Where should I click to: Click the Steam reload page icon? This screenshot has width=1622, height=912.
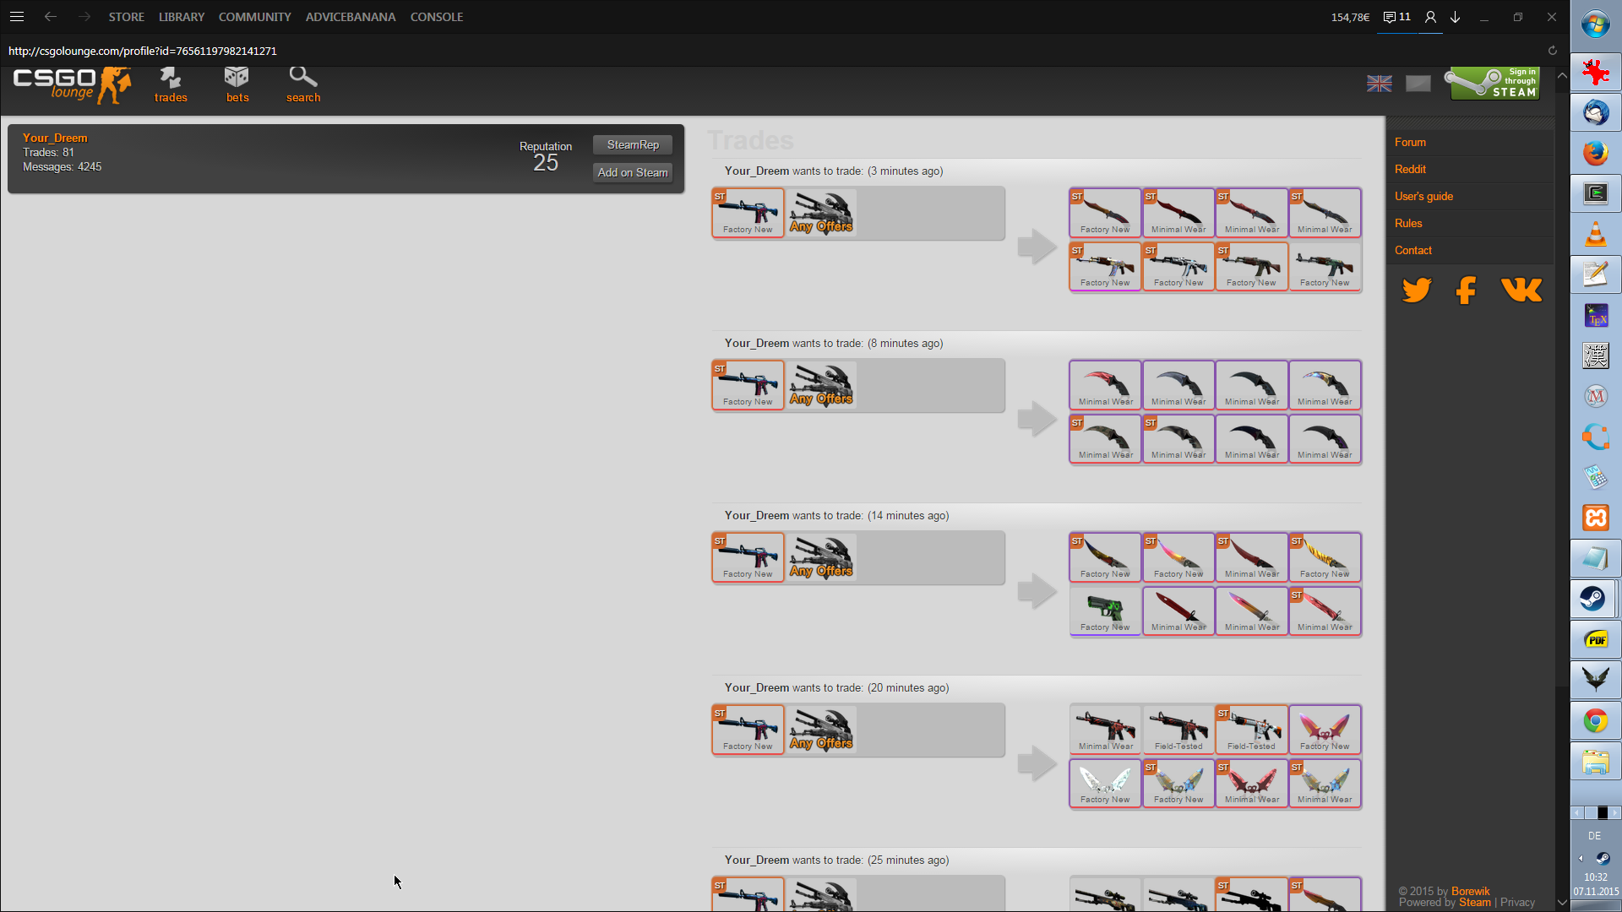pos(1552,51)
